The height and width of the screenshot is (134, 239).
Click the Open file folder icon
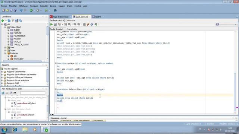7,10
